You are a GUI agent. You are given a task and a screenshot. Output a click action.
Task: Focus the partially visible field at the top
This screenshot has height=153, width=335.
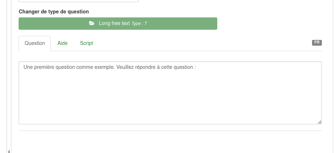[x=78, y=1]
